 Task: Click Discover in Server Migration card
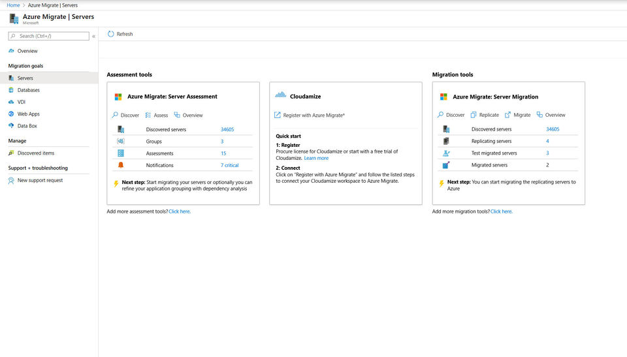point(455,115)
